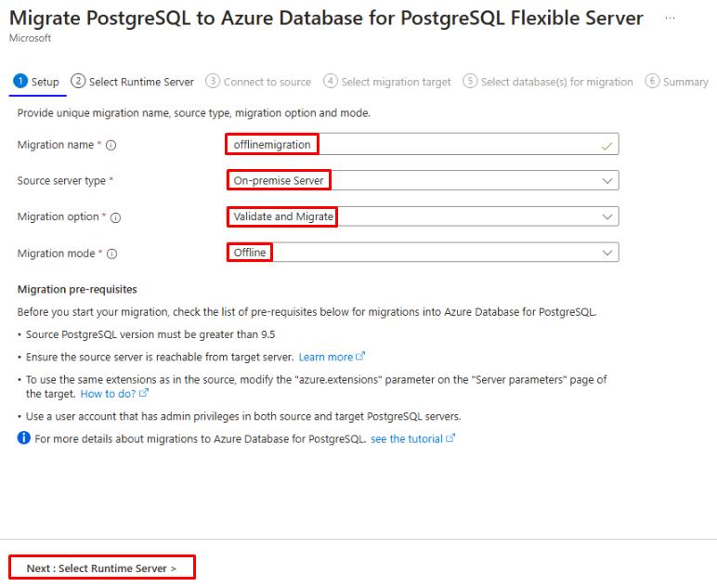Click the Migration option label

click(59, 216)
